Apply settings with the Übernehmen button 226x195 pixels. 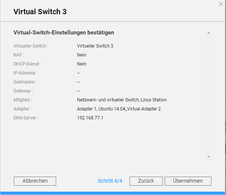click(188, 181)
